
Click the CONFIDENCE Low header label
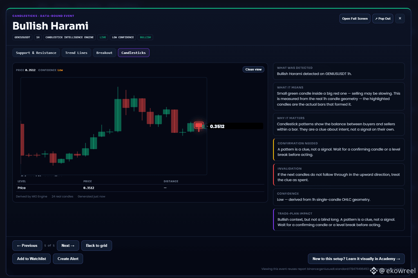click(51, 70)
